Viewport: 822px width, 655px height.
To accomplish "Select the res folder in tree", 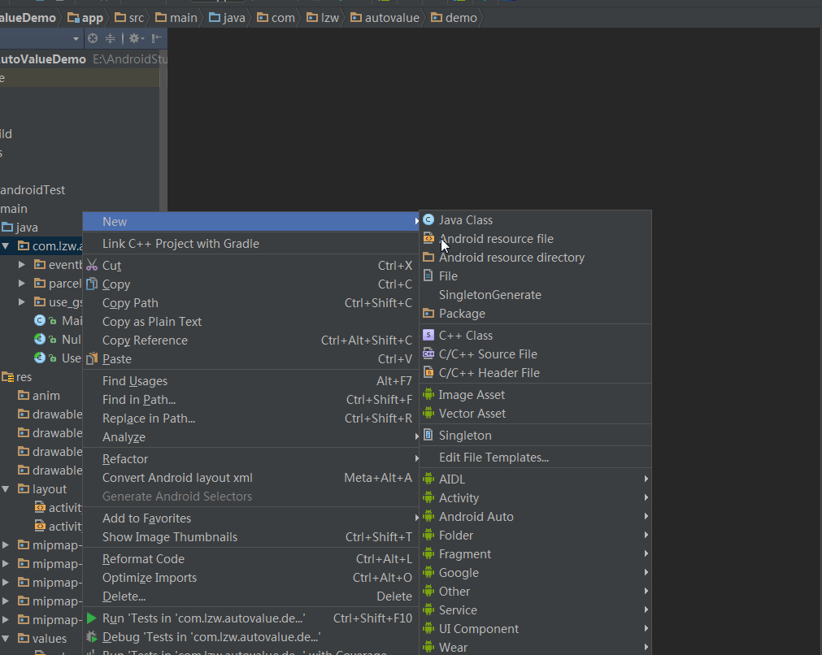I will coord(17,377).
